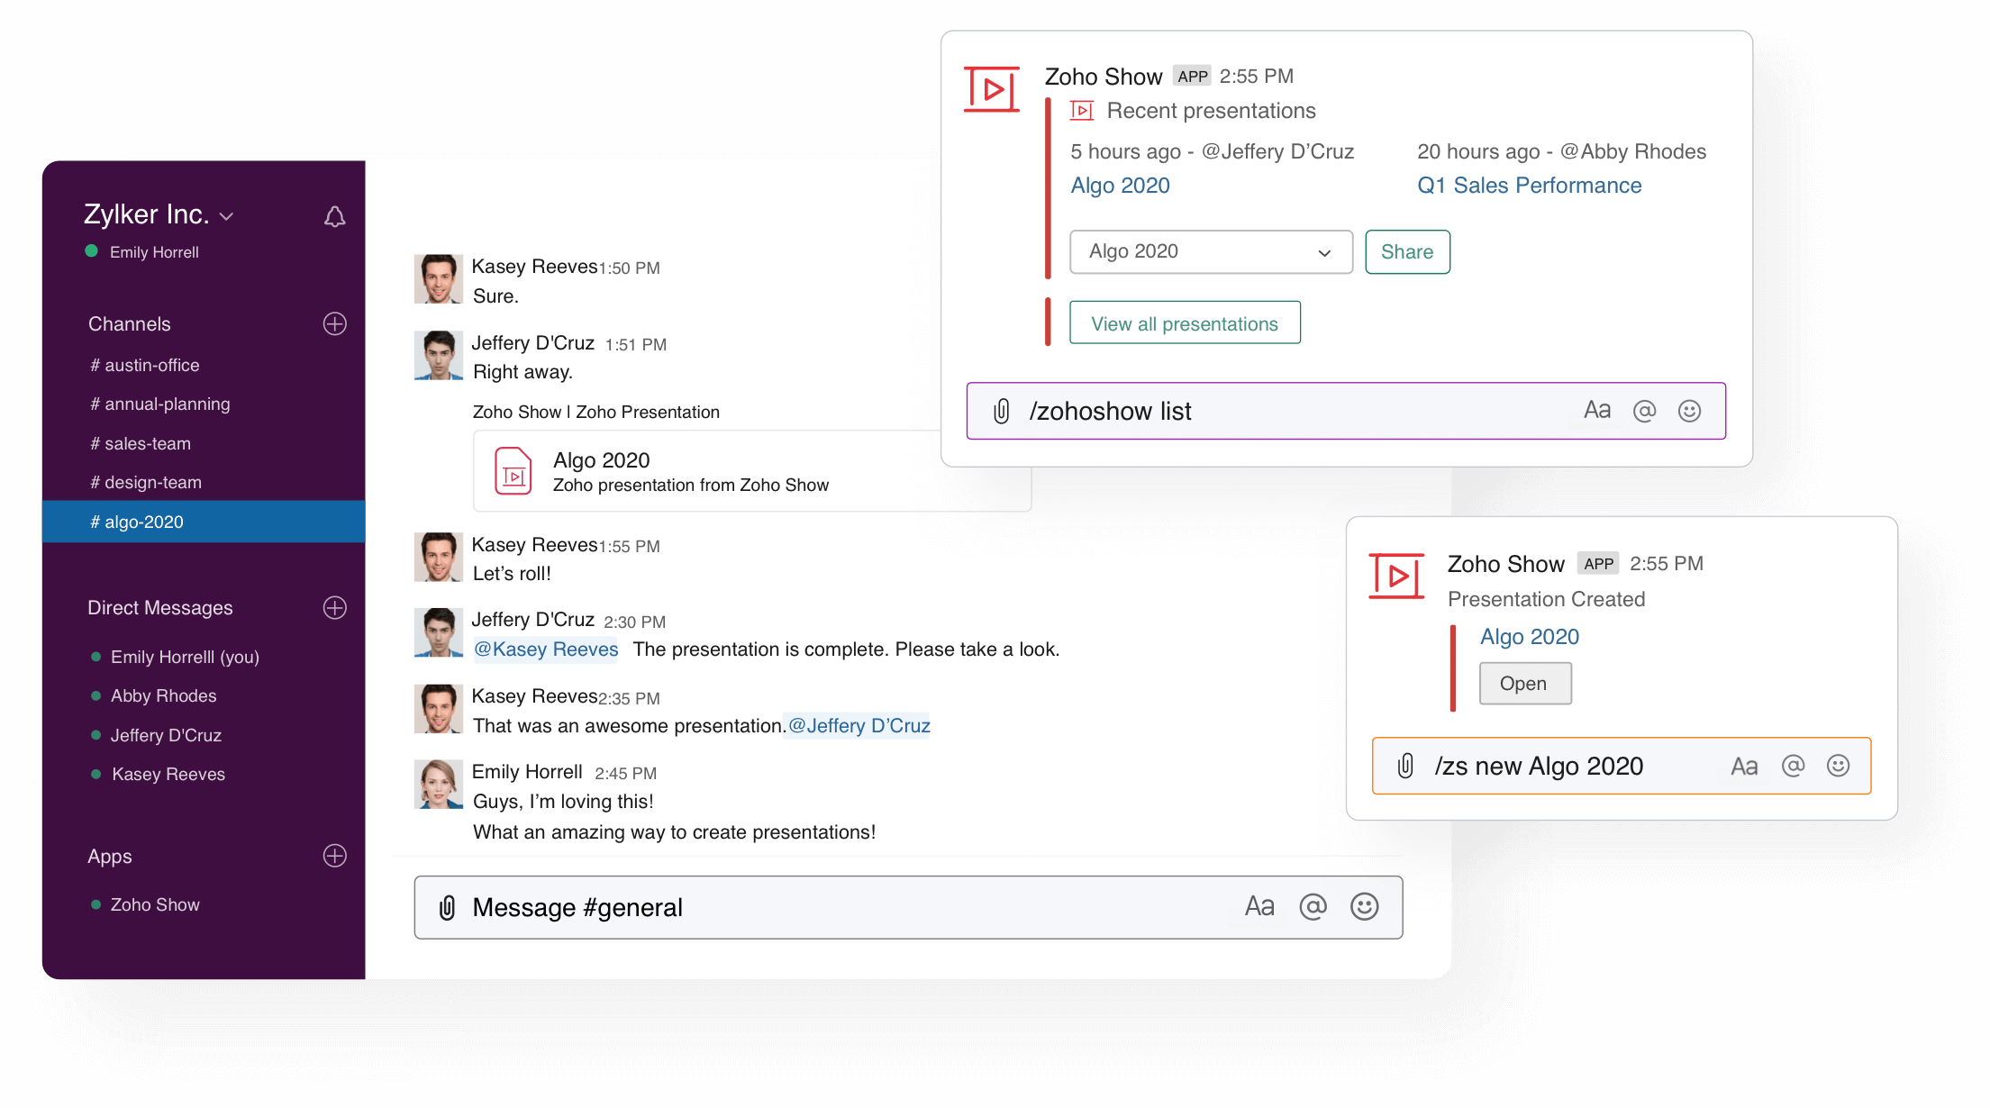Add a new channel with plus icon
Screen dimensions: 1990x1108
coord(334,324)
